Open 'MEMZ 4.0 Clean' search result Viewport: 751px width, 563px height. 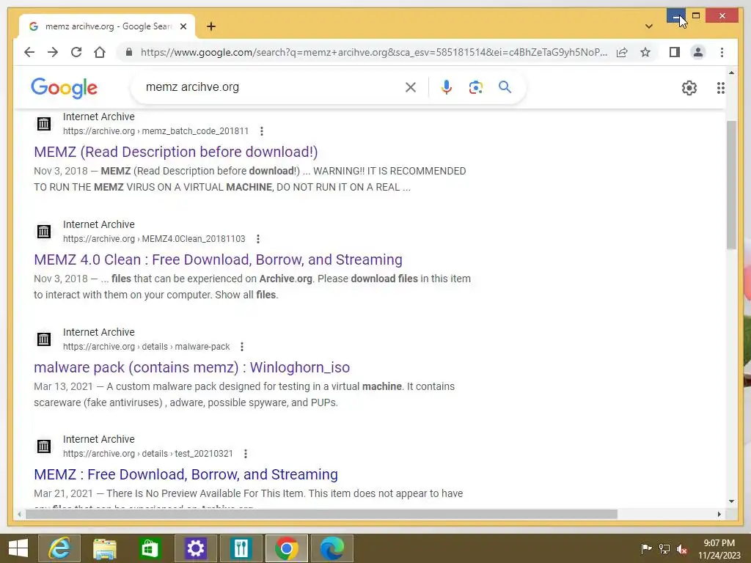[218, 260]
